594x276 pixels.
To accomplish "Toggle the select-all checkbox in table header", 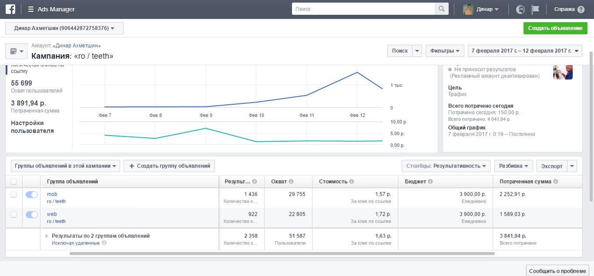I will click(13, 182).
